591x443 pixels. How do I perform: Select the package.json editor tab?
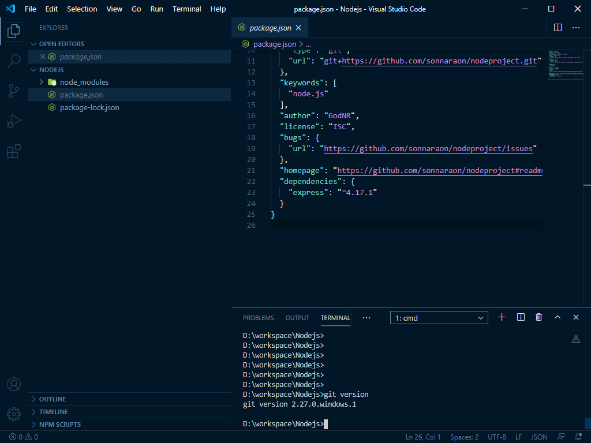tap(270, 28)
